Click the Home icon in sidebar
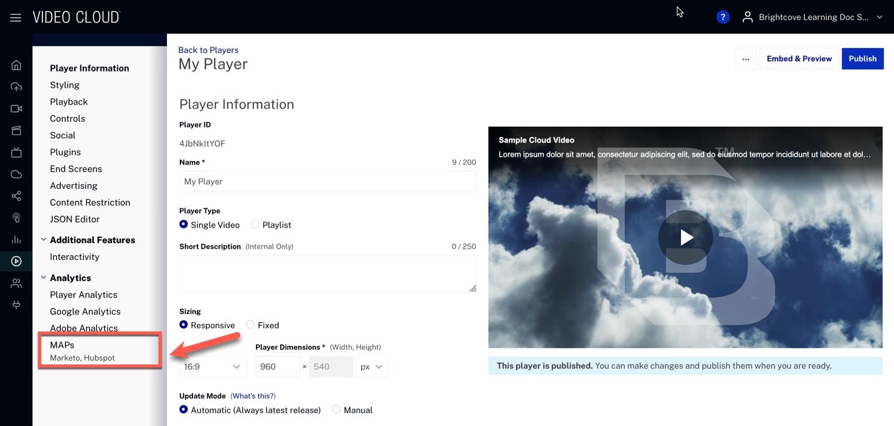Screen dimensions: 894x426 click(x=16, y=65)
